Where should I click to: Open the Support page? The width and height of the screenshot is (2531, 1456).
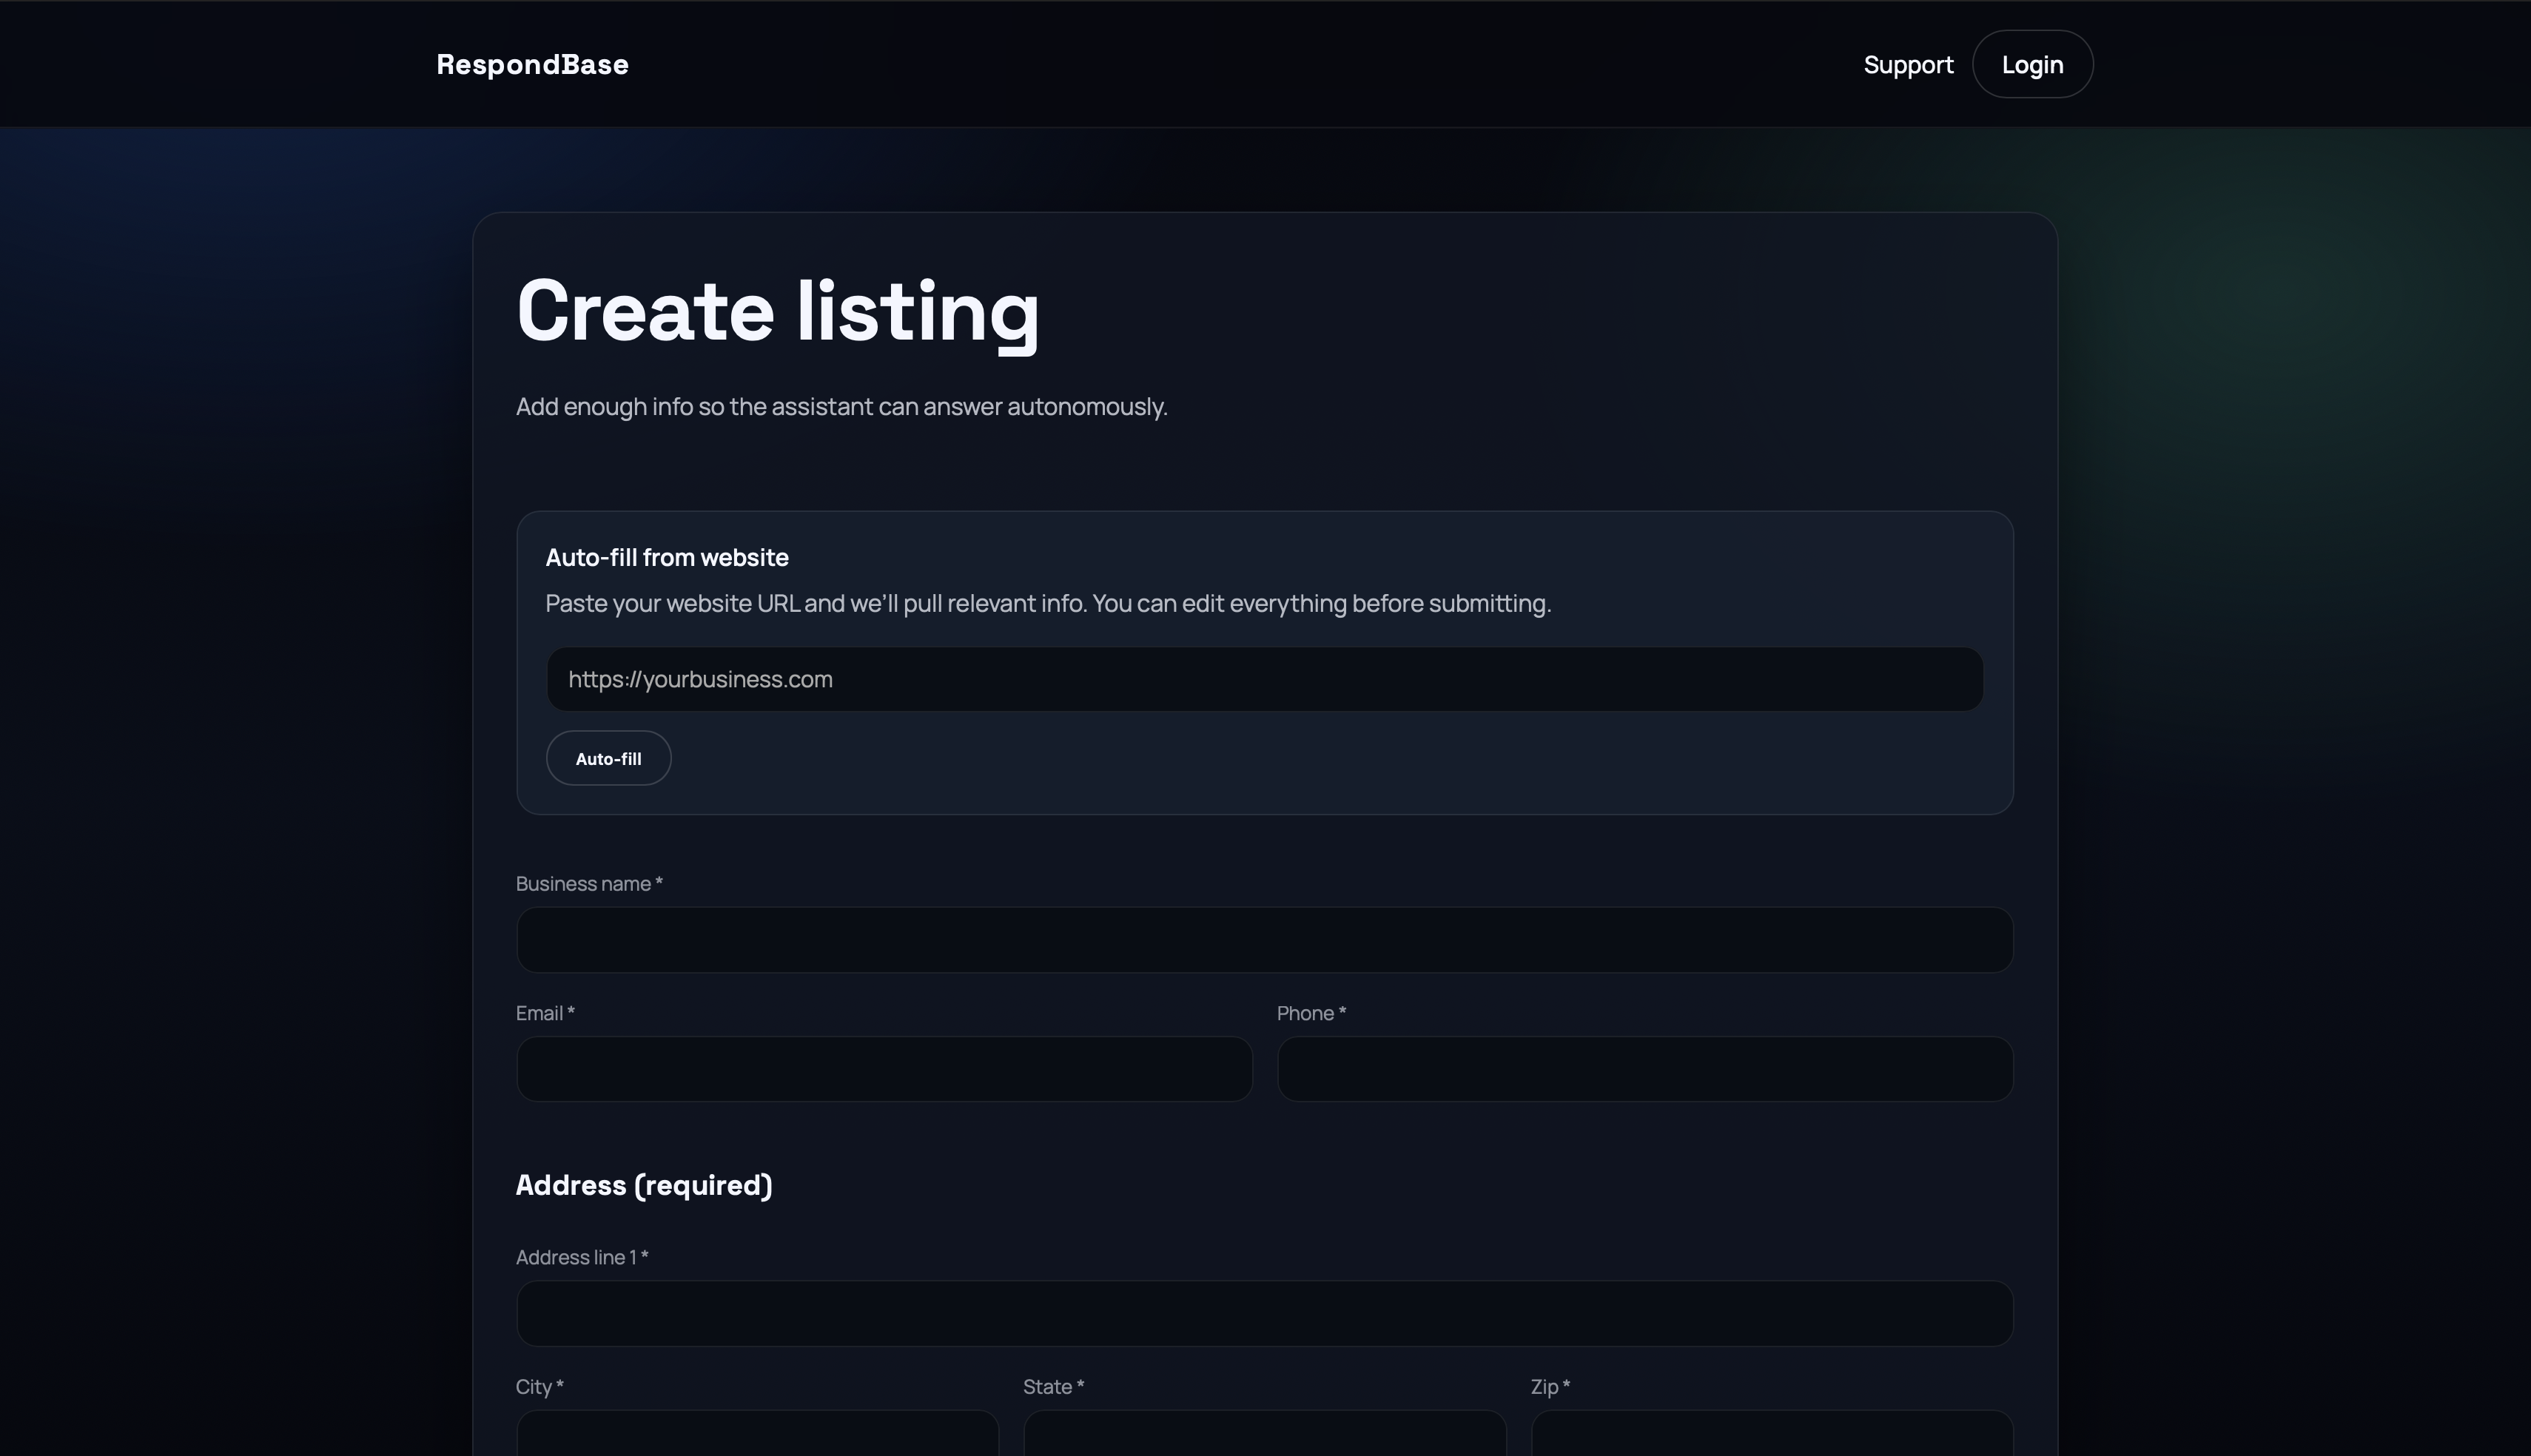[1907, 63]
